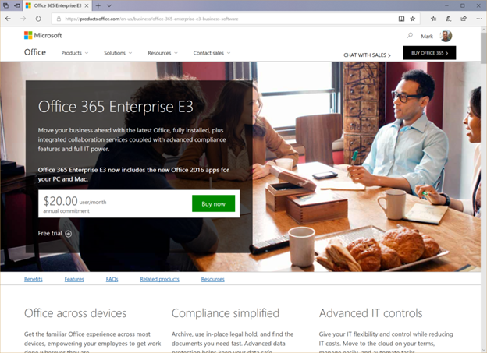The height and width of the screenshot is (353, 487).
Task: Expand the Contact sales menu
Action: click(212, 53)
